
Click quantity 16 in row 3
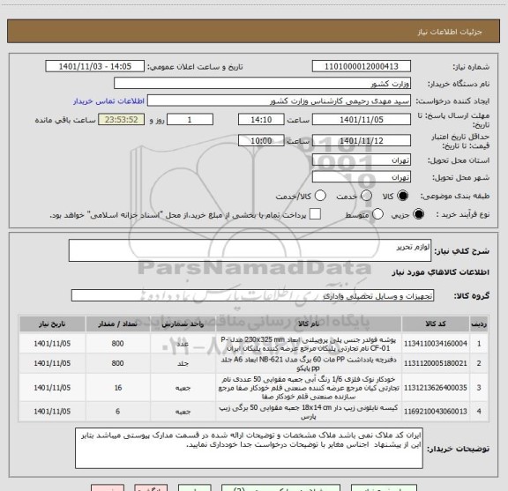tap(117, 387)
